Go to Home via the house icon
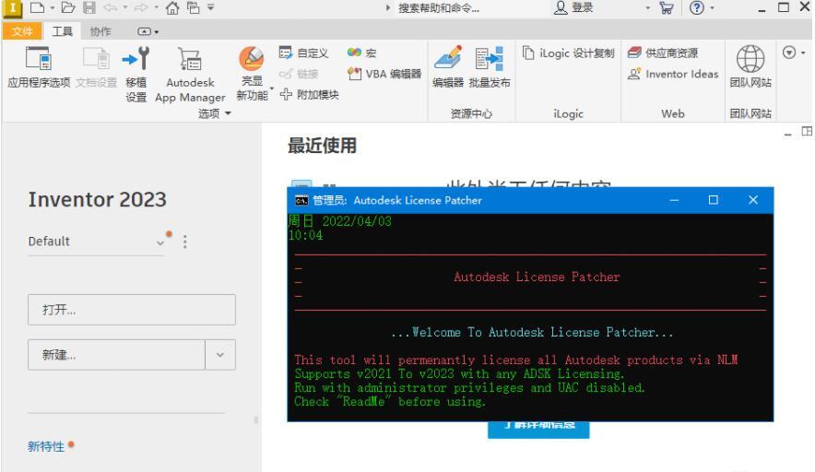815x472 pixels. 172,7
